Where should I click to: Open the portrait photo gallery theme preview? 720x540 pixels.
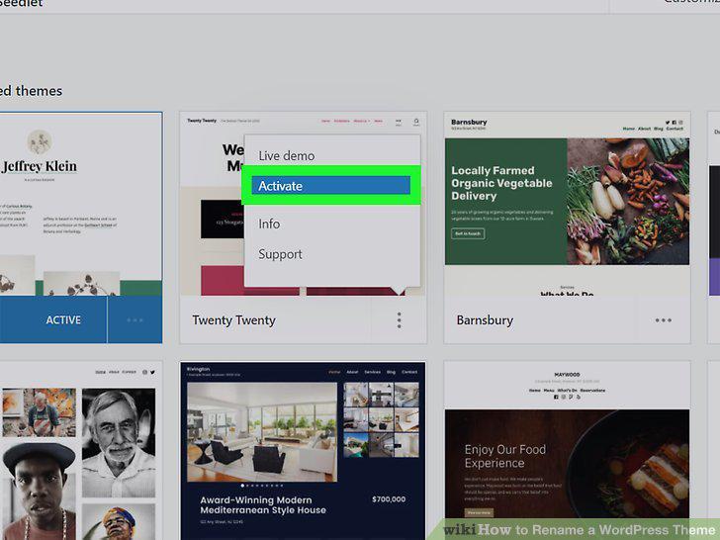[79, 451]
